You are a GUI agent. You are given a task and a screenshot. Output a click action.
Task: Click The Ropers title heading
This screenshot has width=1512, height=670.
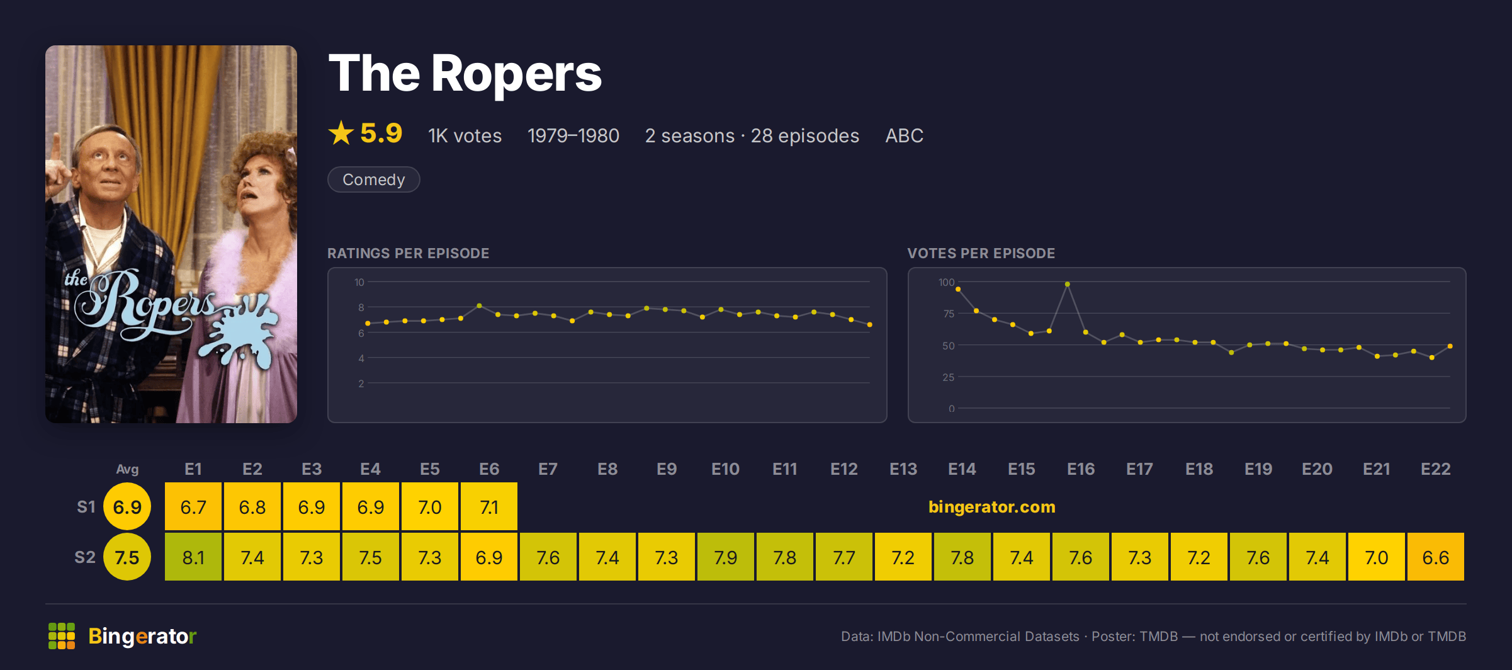tap(465, 74)
